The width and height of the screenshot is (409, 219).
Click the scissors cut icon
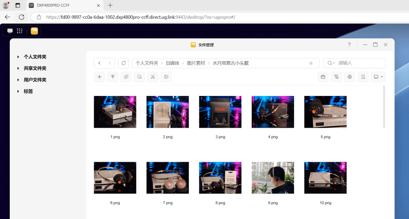[x=153, y=77]
